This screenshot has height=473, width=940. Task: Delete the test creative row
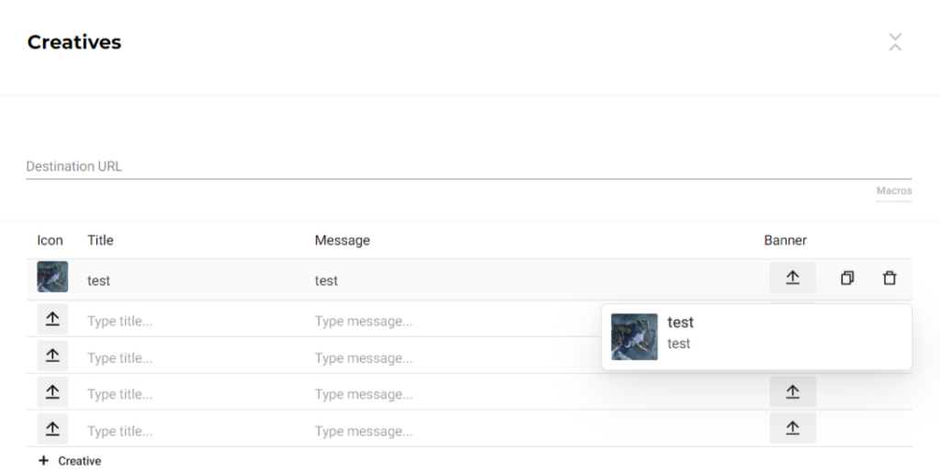(889, 278)
